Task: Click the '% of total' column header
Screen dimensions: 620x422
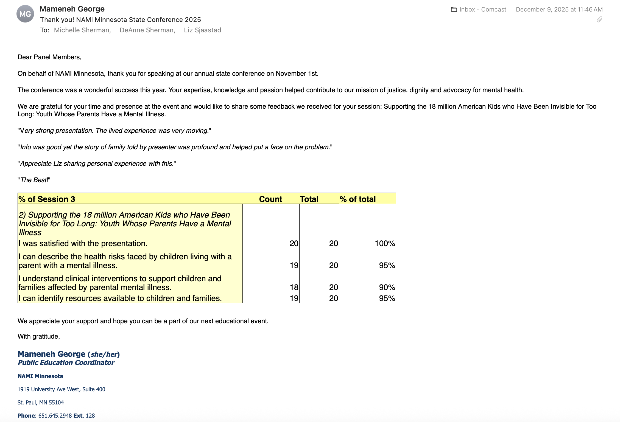Action: (358, 199)
